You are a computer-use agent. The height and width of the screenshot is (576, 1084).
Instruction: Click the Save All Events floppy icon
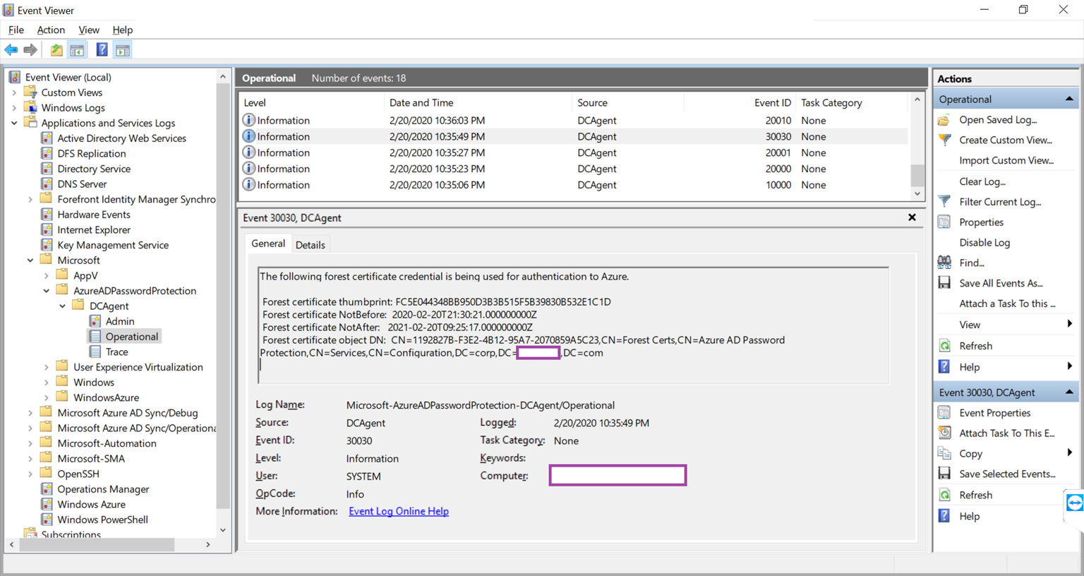pyautogui.click(x=944, y=283)
